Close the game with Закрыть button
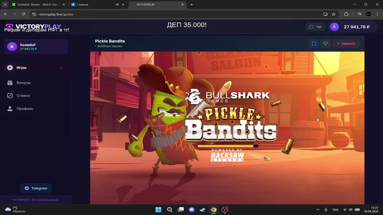The height and width of the screenshot is (215, 383). tap(346, 44)
